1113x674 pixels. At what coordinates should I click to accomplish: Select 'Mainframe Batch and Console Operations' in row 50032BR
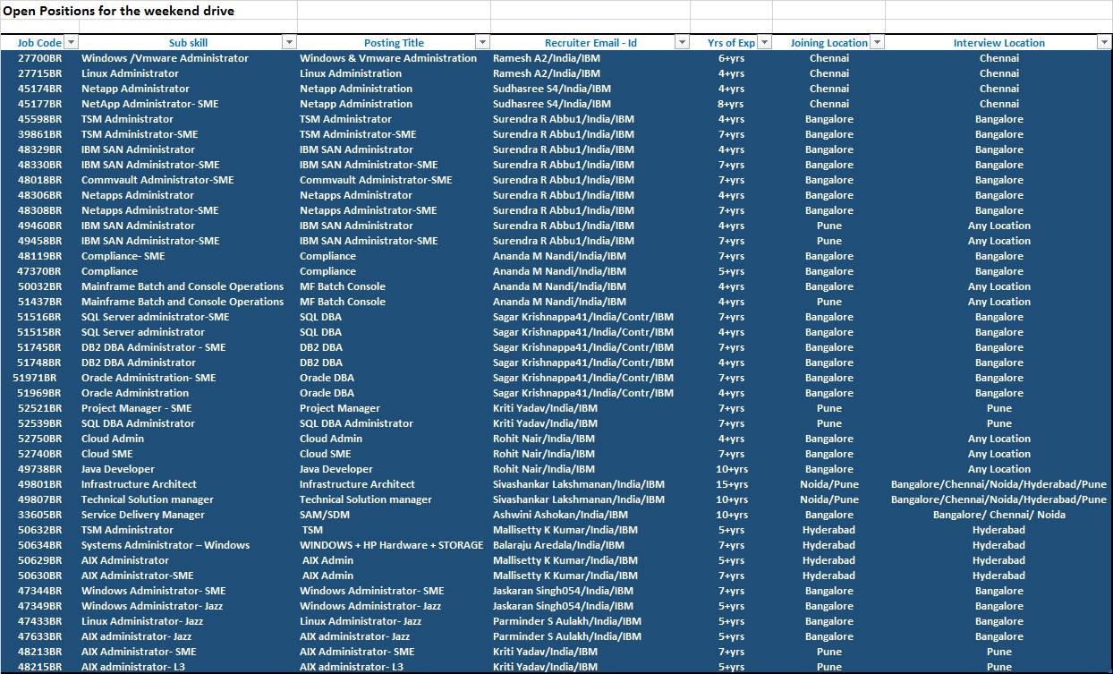[x=183, y=286]
